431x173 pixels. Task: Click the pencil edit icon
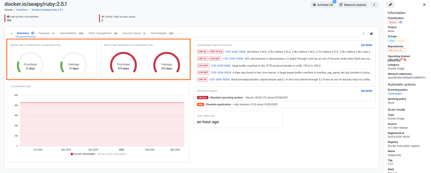tap(391, 5)
